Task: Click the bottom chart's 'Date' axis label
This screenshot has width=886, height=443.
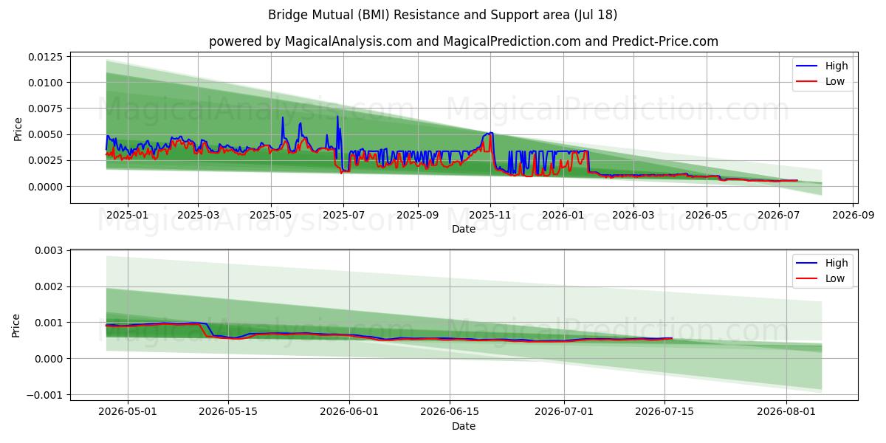Action: click(x=464, y=426)
